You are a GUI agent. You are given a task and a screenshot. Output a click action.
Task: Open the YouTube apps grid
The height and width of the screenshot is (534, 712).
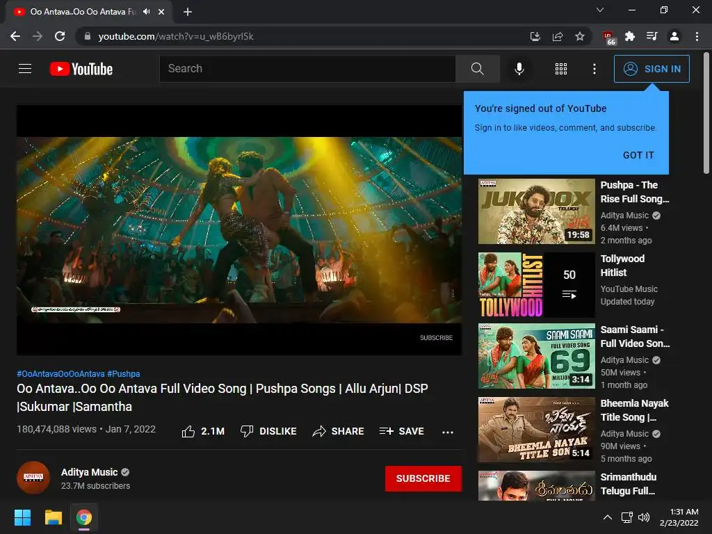561,69
